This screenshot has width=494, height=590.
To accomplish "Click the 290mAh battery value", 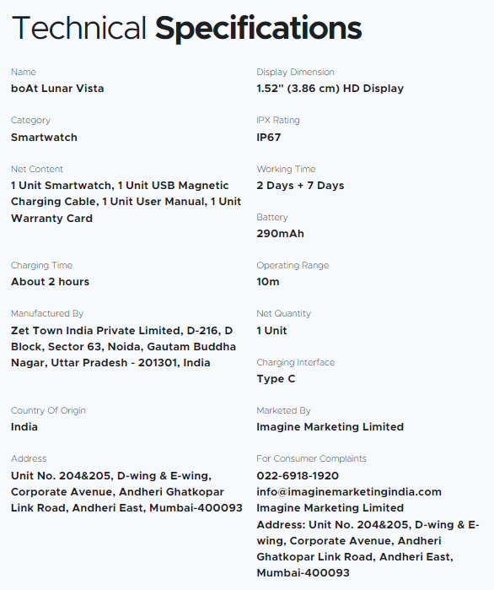I will (280, 234).
